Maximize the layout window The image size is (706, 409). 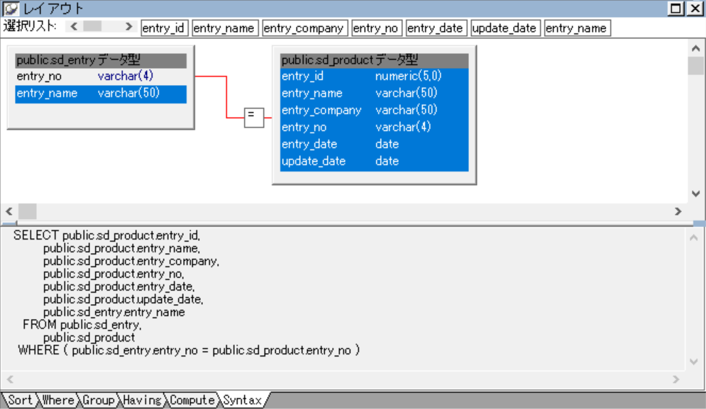click(x=676, y=9)
